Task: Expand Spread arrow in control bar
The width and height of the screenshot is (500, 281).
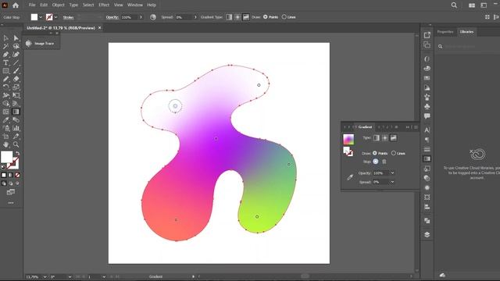Action: (x=195, y=17)
